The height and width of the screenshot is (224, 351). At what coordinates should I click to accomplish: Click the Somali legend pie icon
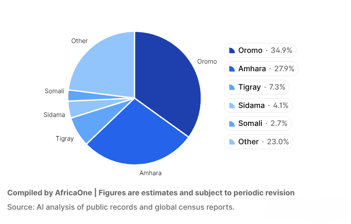(232, 124)
